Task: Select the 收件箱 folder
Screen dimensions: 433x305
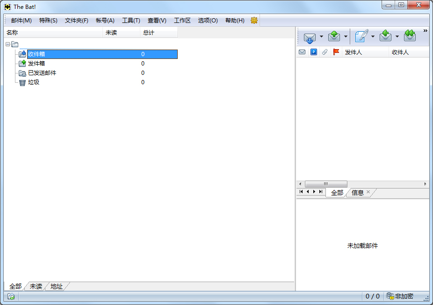Action: pyautogui.click(x=102, y=54)
